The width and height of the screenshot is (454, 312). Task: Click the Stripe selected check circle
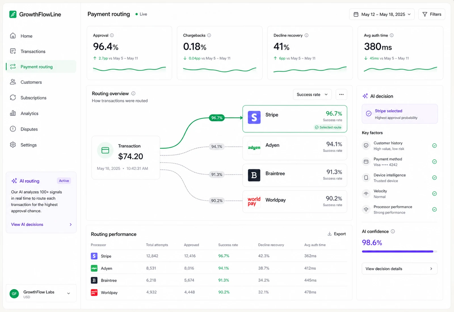(x=369, y=113)
